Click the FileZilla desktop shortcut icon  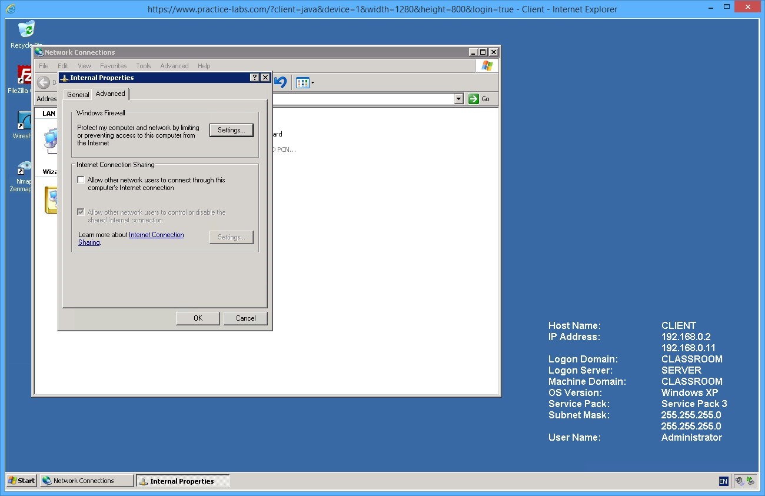tap(25, 76)
